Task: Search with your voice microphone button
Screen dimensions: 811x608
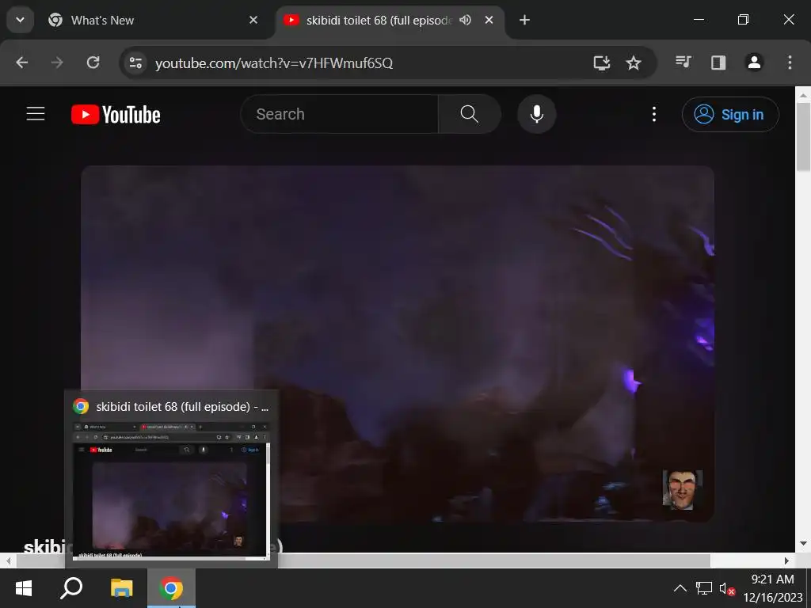Action: tap(537, 114)
